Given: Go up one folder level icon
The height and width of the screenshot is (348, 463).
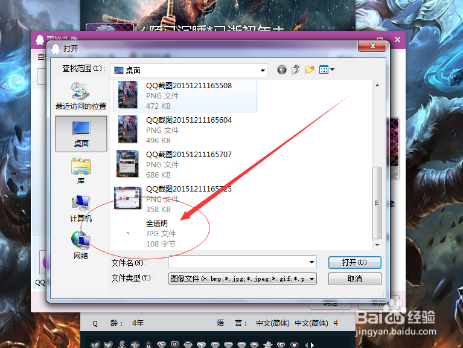Looking at the screenshot, I should [296, 69].
